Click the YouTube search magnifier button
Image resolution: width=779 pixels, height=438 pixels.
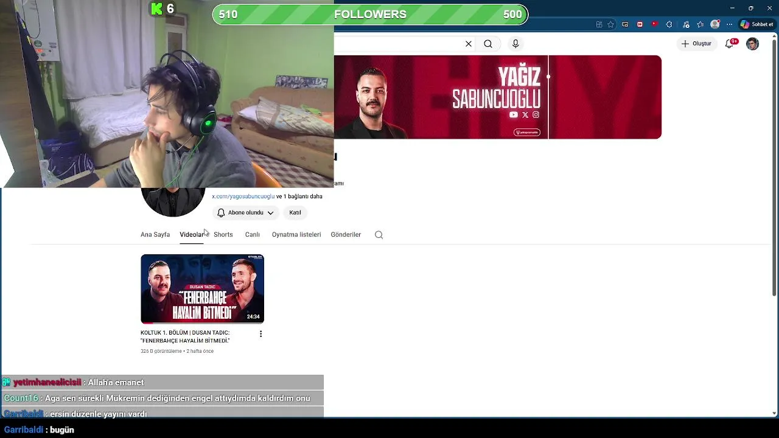488,44
